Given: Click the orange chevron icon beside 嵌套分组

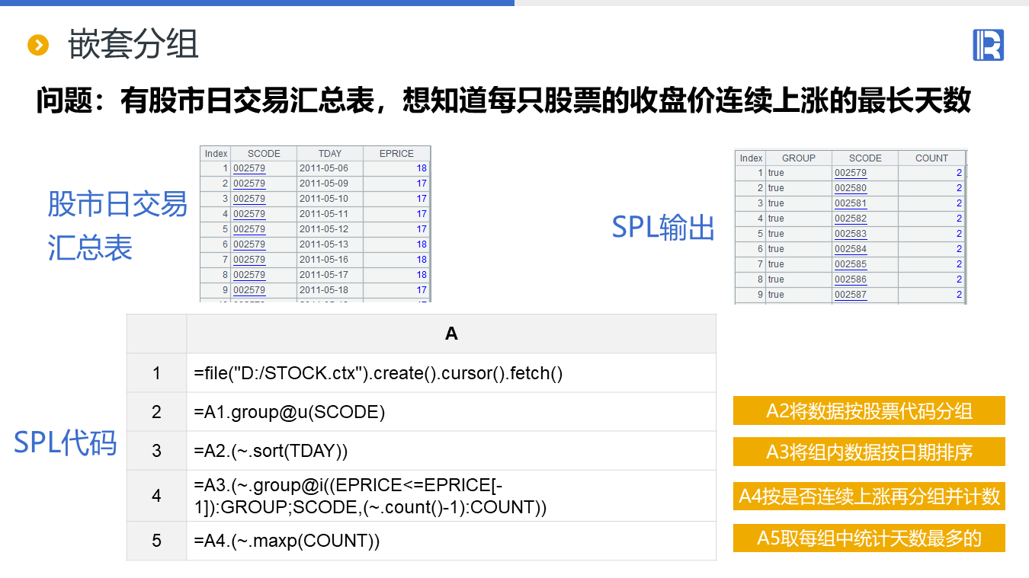Looking at the screenshot, I should [37, 46].
